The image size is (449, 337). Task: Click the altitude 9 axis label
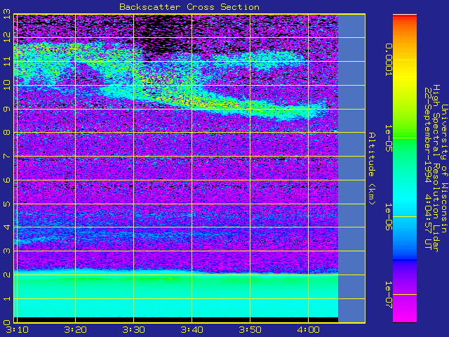pos(7,110)
